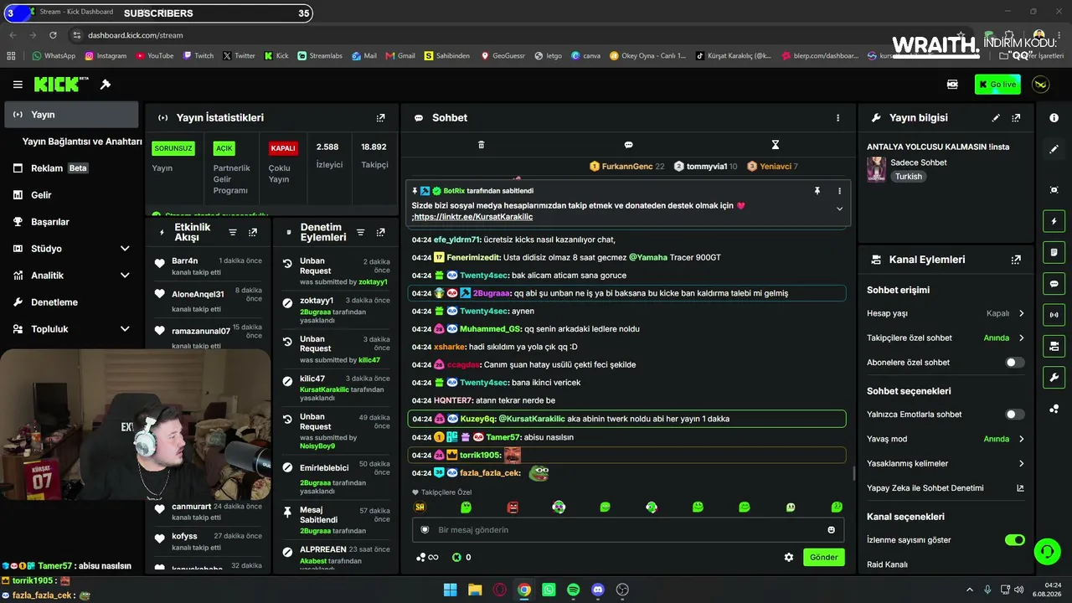Pop out the Yayın bilgisi panel
The image size is (1072, 603).
pyautogui.click(x=1016, y=118)
